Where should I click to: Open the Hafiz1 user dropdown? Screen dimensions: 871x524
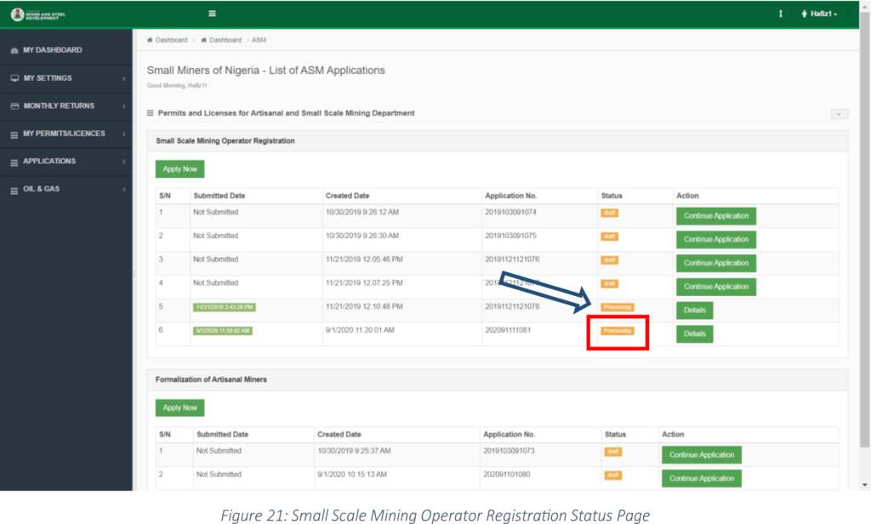[819, 14]
